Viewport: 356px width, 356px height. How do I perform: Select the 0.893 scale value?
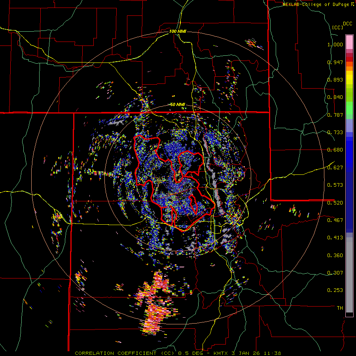click(x=335, y=80)
